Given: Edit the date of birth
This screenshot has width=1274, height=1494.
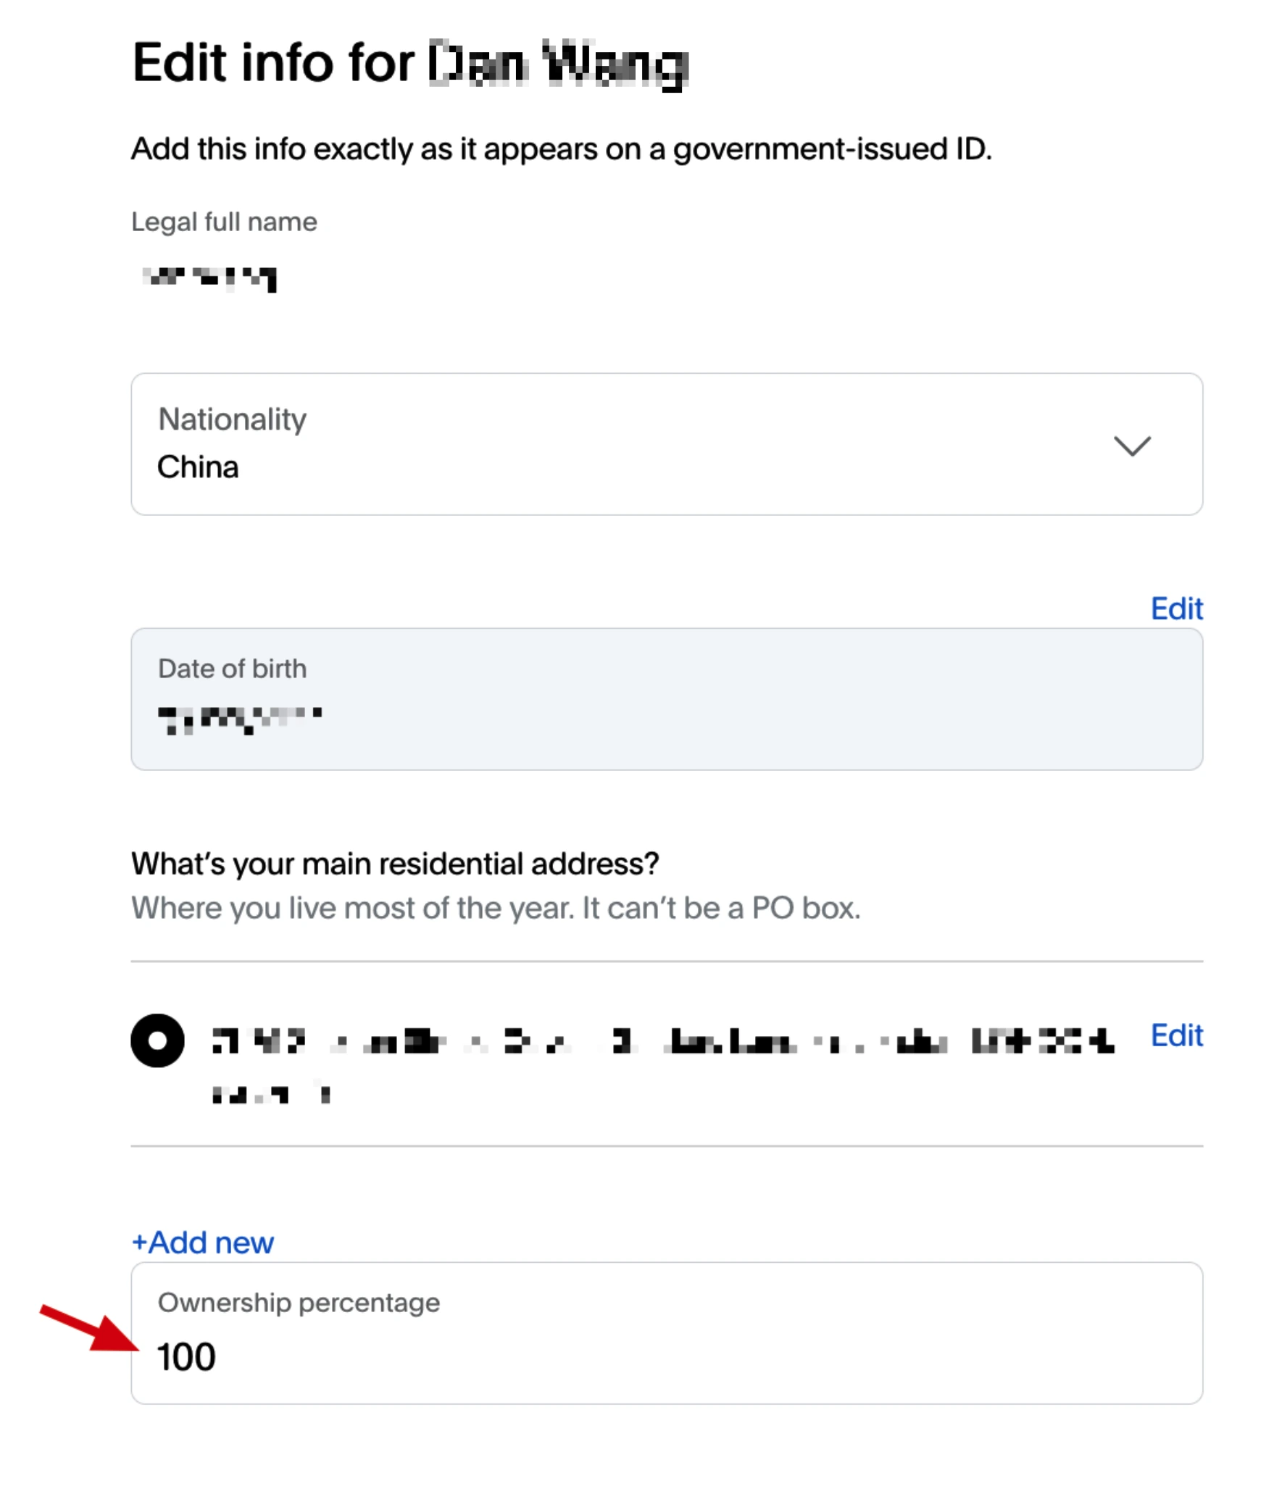Looking at the screenshot, I should coord(1177,609).
